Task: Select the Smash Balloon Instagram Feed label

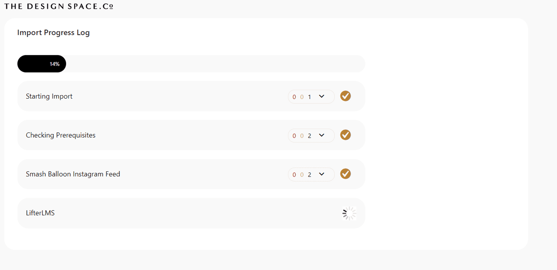Action: tap(73, 174)
